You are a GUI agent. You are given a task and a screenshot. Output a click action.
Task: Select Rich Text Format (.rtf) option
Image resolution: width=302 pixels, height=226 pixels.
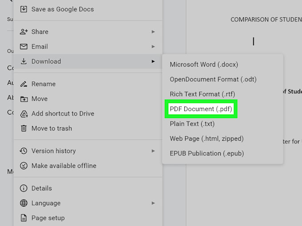203,94
